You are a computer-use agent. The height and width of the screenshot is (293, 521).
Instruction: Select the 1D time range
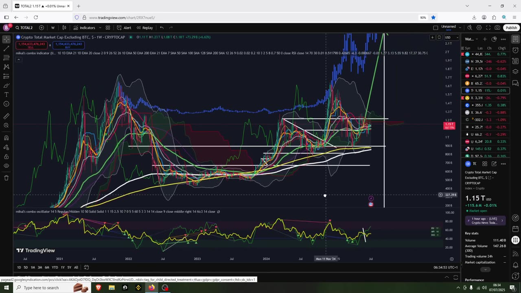point(19,267)
